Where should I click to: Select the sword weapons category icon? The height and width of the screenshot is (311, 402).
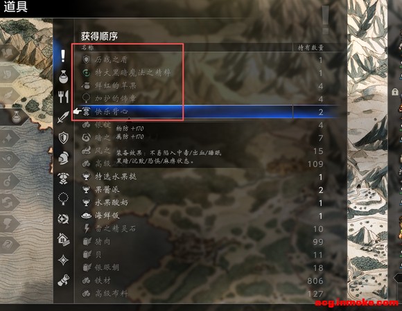click(x=63, y=117)
